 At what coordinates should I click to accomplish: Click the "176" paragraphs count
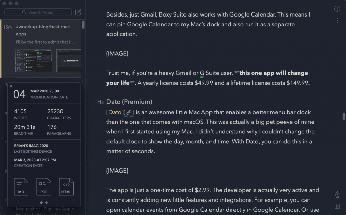52,127
